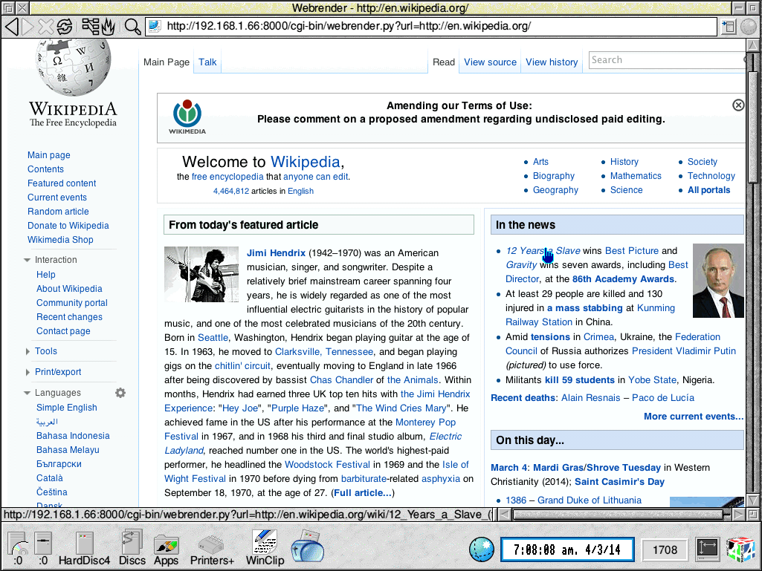
Task: Open Printers+ on the icon bar
Action: click(x=212, y=549)
